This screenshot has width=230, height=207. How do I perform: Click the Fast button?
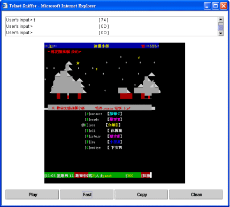point(87,195)
